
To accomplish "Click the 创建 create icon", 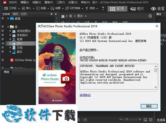I will [x=52, y=8].
